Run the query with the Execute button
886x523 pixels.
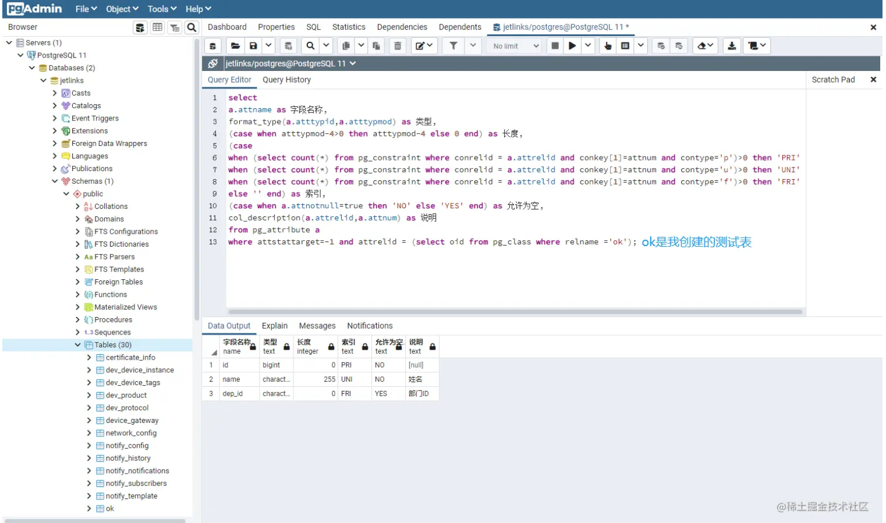point(572,46)
